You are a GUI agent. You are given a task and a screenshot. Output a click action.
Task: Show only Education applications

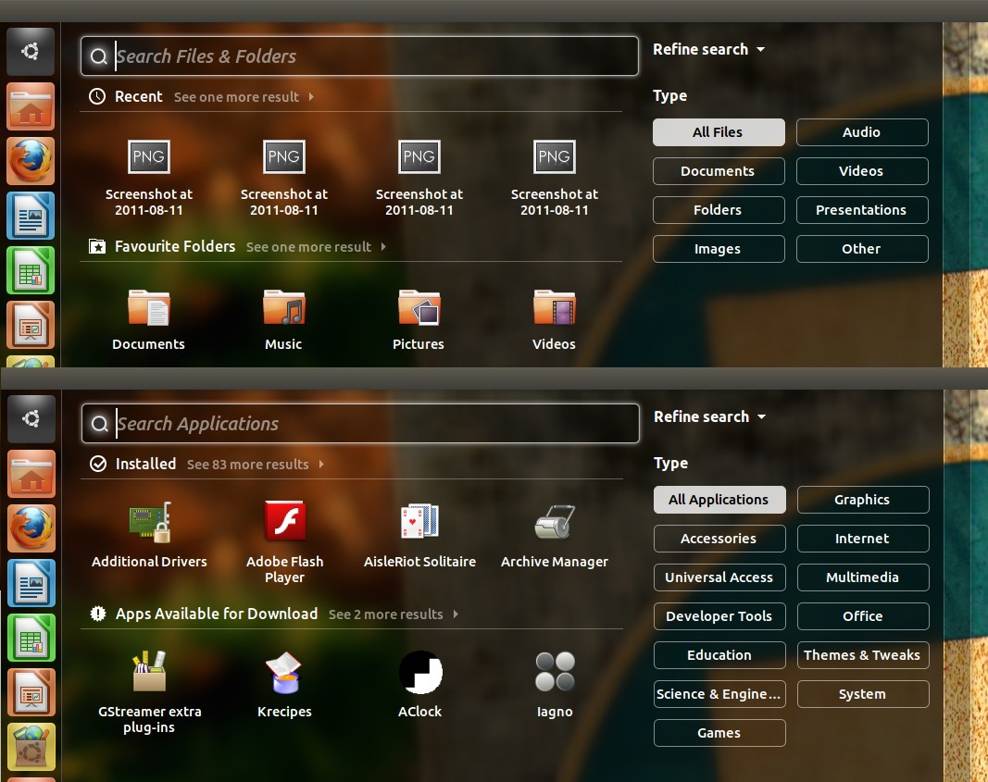click(x=719, y=655)
